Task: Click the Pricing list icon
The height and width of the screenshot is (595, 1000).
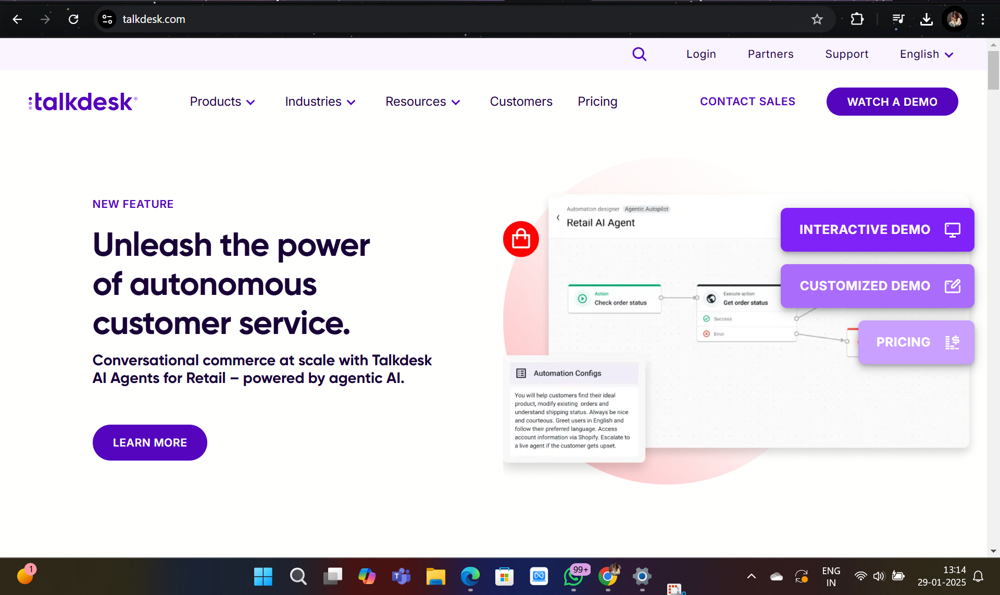Action: tap(952, 342)
